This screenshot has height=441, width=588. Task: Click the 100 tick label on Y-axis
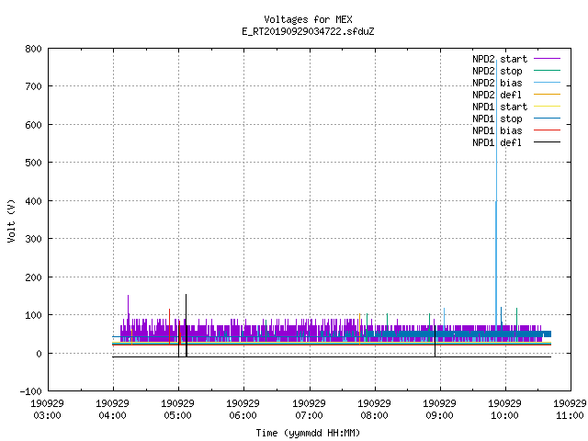[33, 315]
